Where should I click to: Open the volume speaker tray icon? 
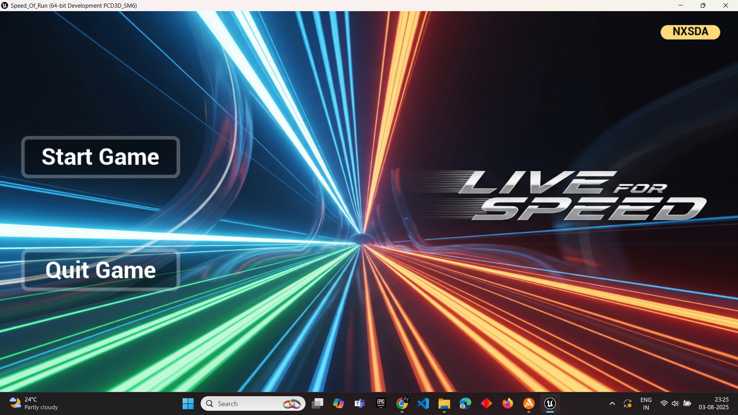tap(675, 403)
